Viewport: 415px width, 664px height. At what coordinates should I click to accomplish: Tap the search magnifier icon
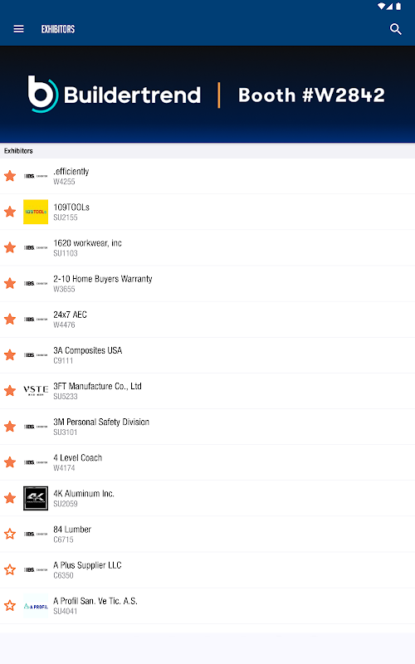pos(396,29)
